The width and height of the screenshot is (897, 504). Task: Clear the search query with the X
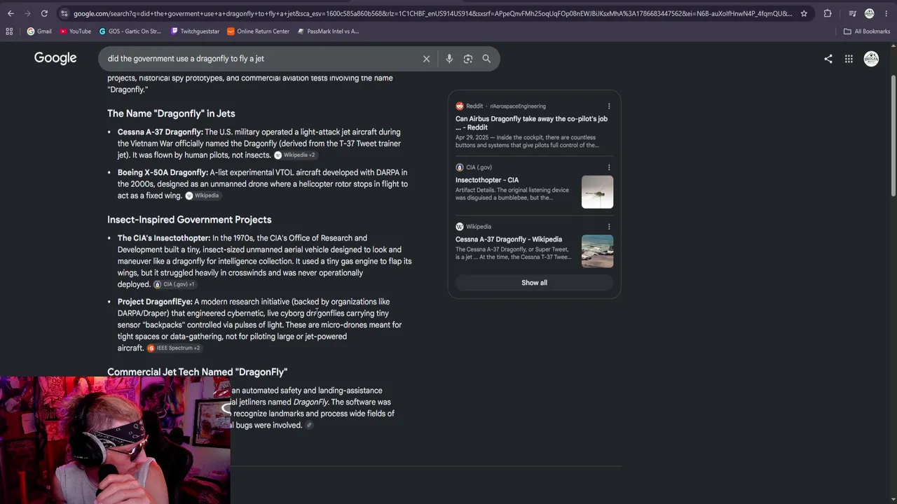(x=426, y=59)
